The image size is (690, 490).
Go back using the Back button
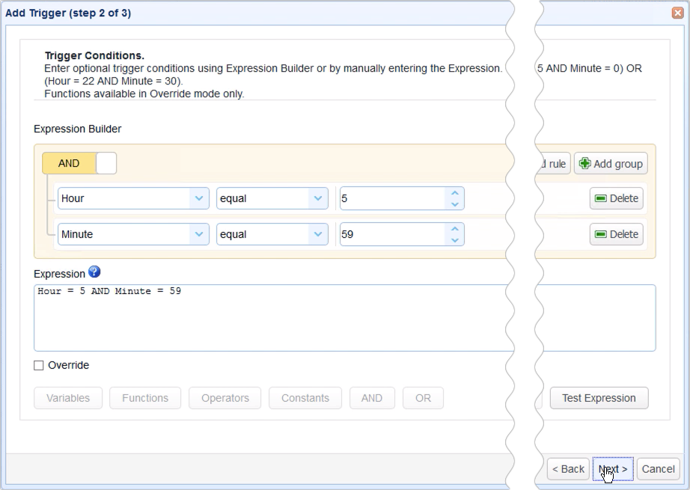pos(567,469)
